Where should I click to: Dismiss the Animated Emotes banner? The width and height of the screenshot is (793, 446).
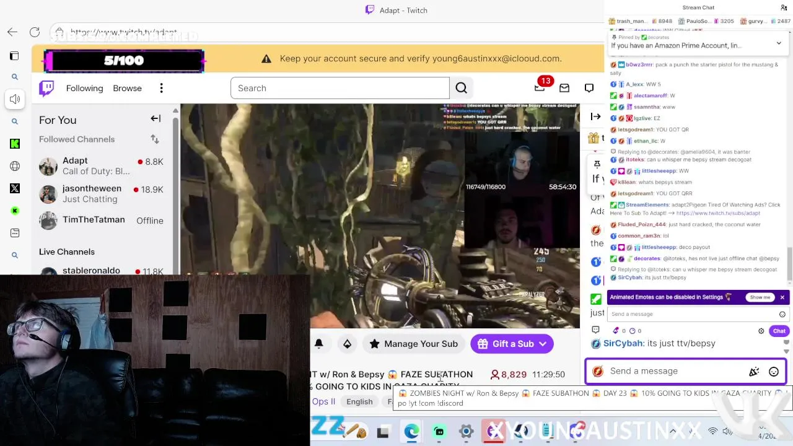[782, 297]
